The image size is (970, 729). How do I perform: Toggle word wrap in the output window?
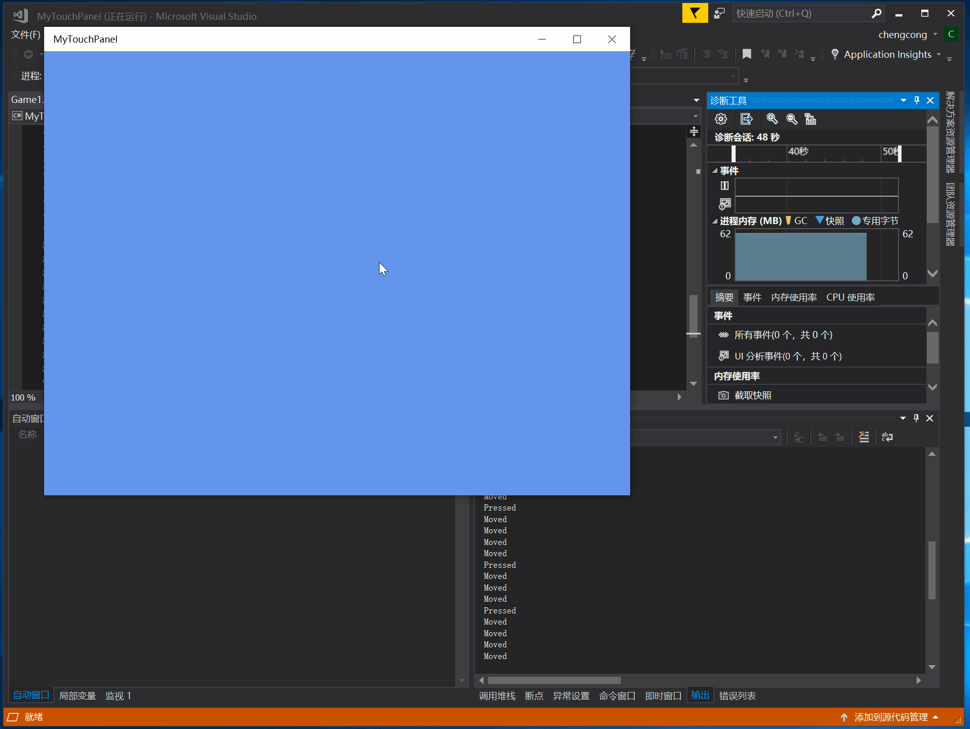point(887,437)
